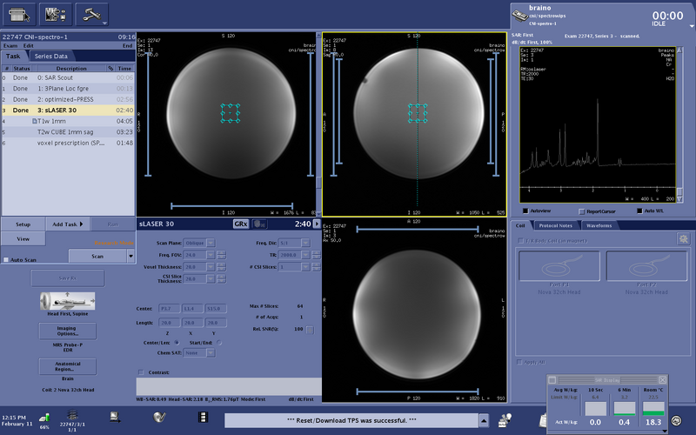Open the Protocol Notes tab
Screen dimensions: 696x435
[x=555, y=225]
